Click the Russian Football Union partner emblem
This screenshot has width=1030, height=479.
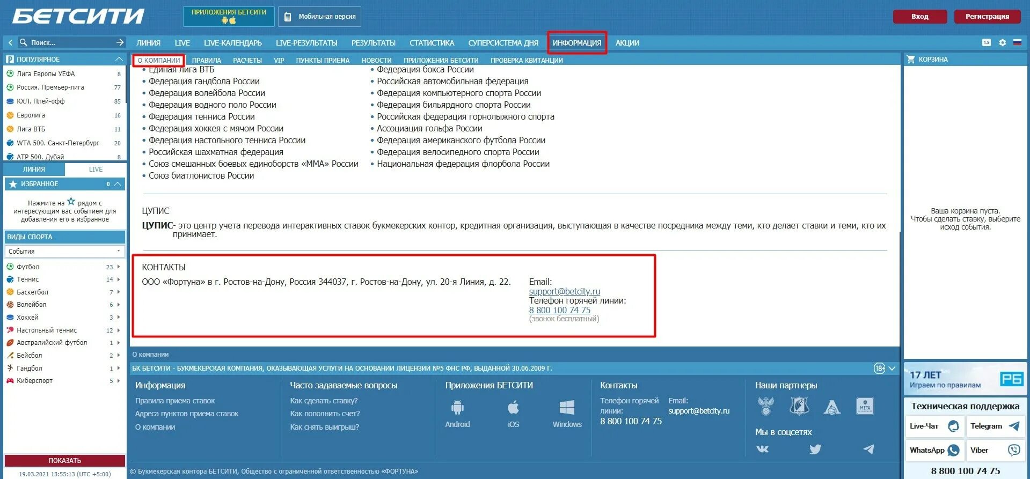tap(766, 406)
